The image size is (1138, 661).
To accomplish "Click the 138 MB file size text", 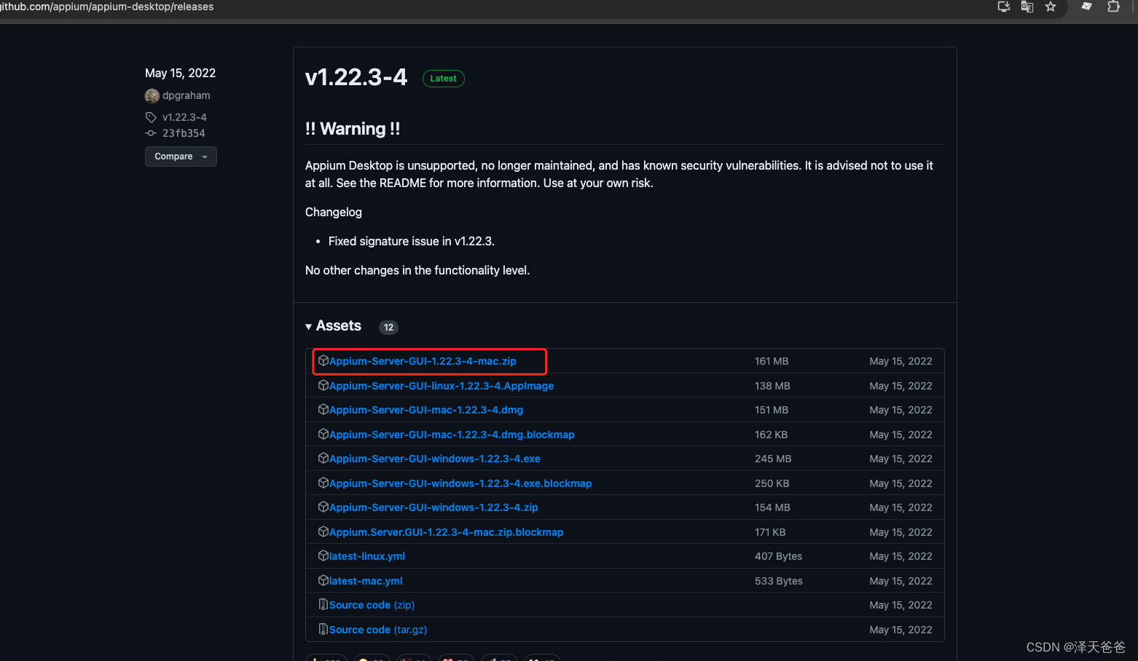I will 772,386.
